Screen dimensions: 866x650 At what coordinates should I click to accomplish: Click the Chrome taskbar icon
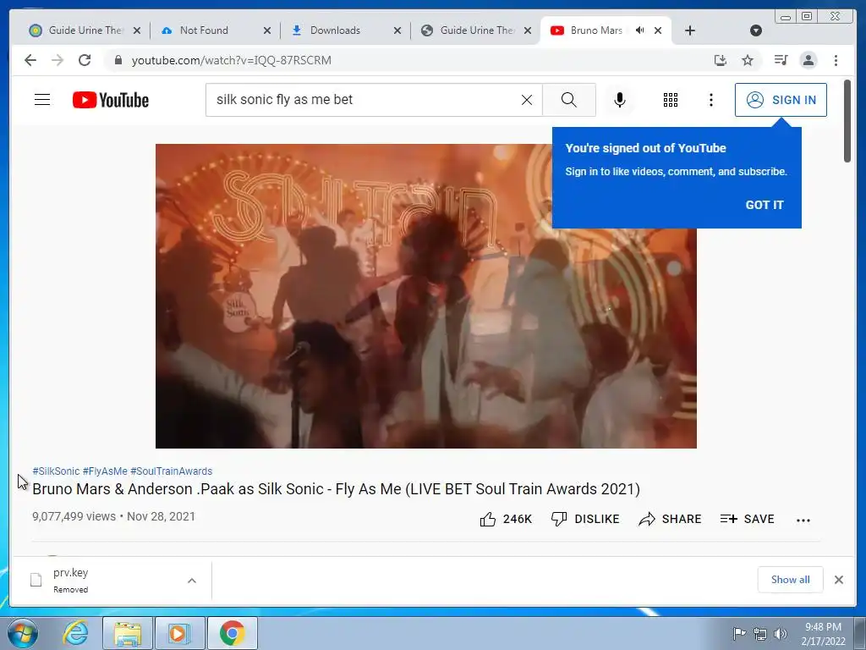pyautogui.click(x=232, y=633)
